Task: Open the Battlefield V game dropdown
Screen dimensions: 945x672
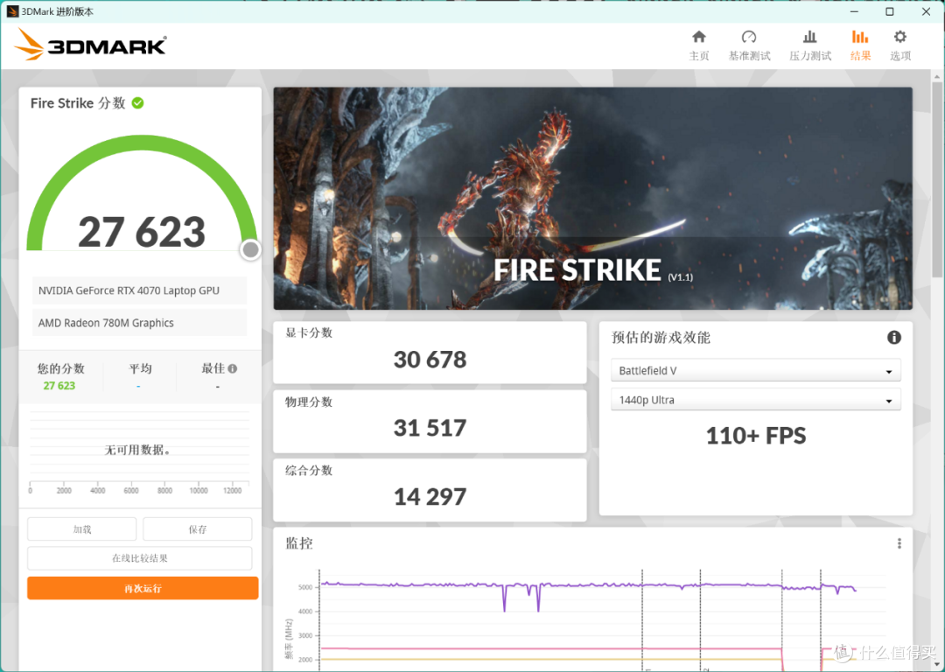Action: pyautogui.click(x=756, y=370)
